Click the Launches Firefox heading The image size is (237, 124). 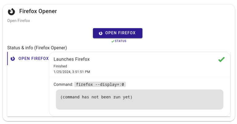[72, 59]
